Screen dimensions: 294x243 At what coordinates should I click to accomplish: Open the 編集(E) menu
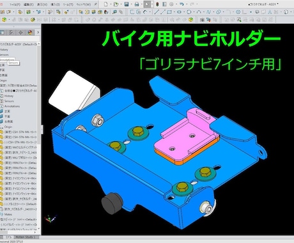click(29, 4)
